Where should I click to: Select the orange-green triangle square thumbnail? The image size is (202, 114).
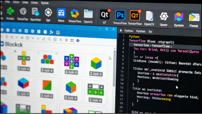point(47,85)
